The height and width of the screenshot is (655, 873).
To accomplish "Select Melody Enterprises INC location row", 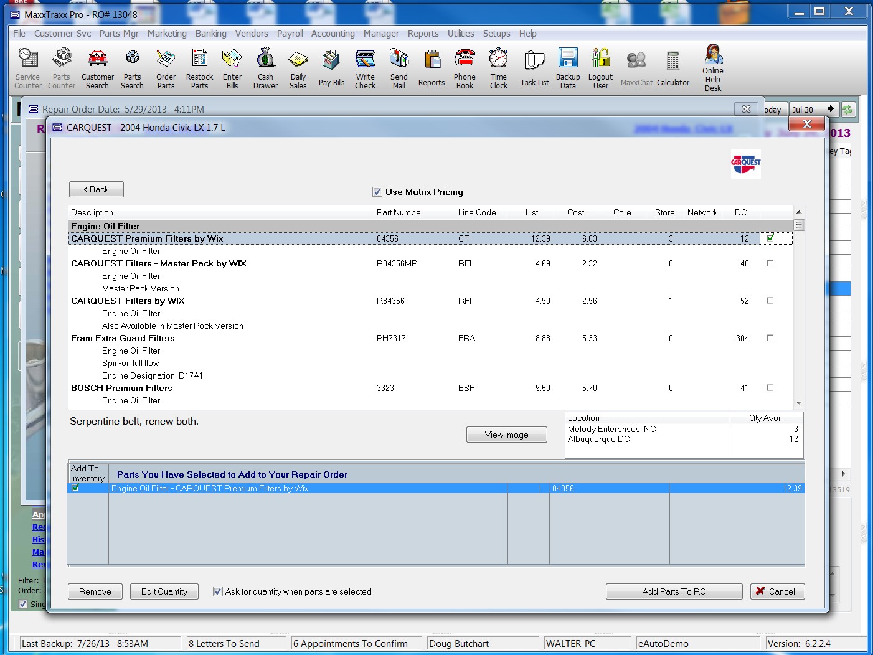I will click(x=684, y=429).
